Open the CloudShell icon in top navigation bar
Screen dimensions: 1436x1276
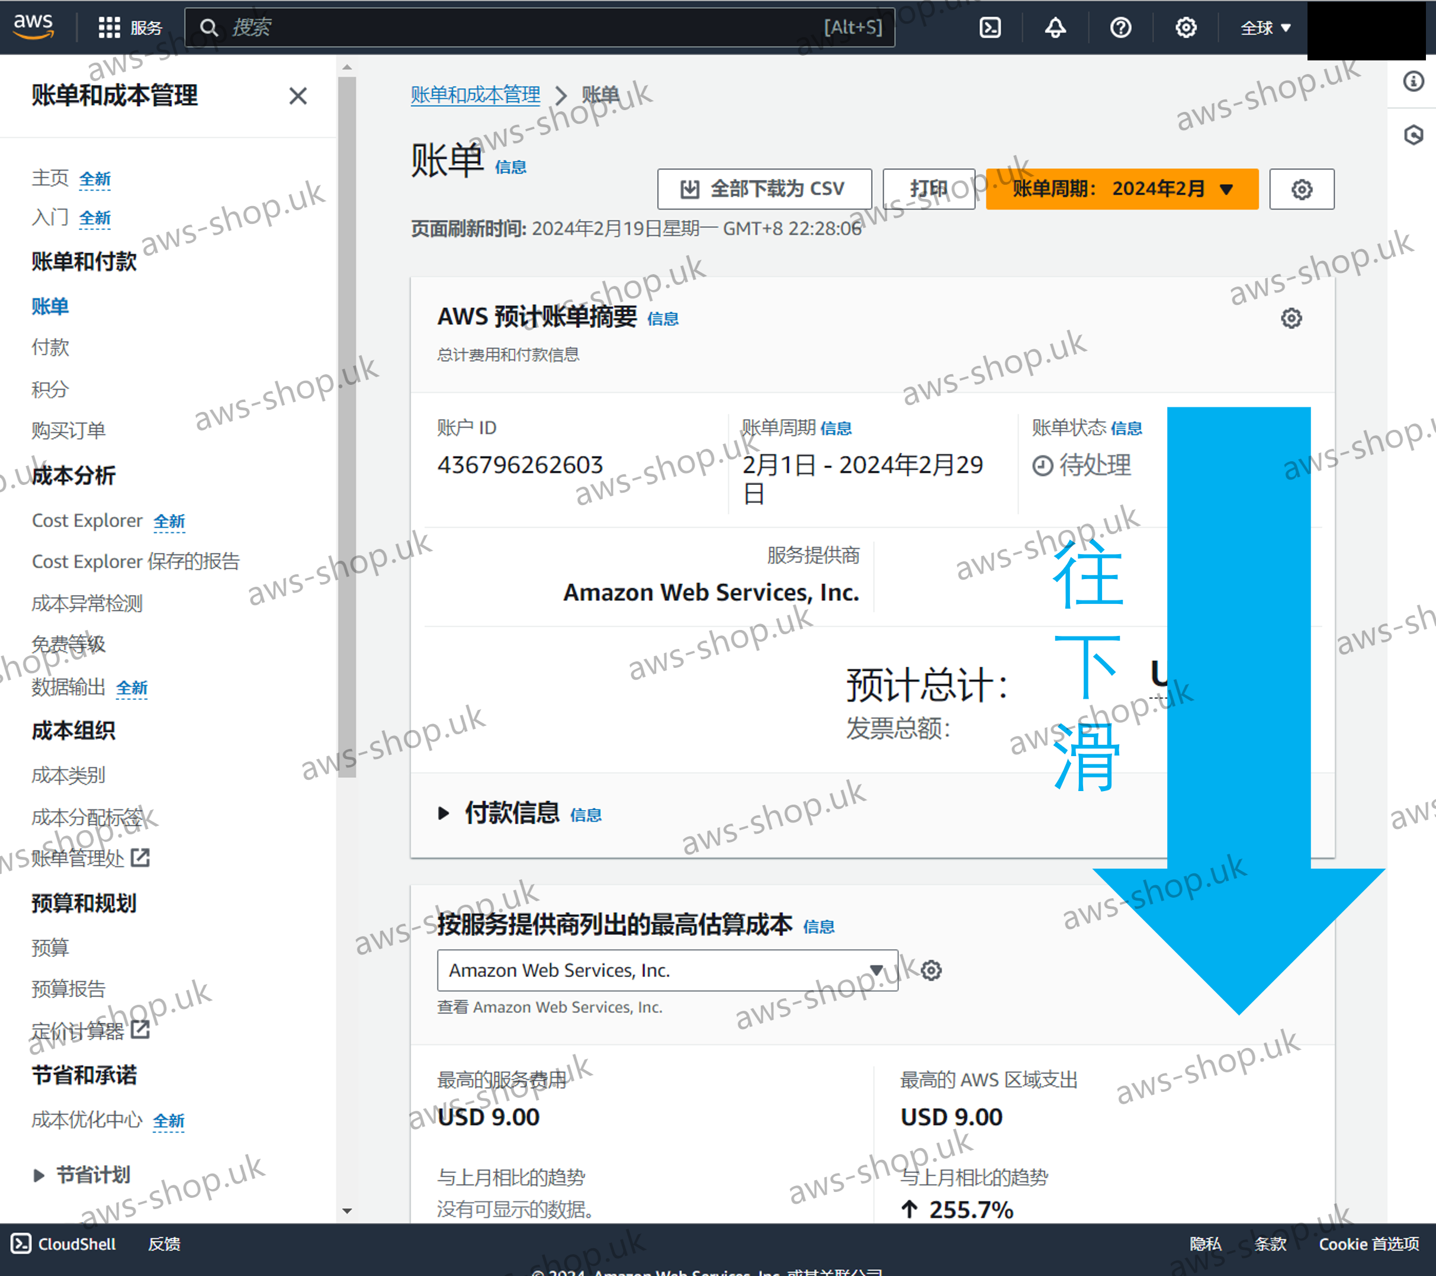click(x=990, y=27)
